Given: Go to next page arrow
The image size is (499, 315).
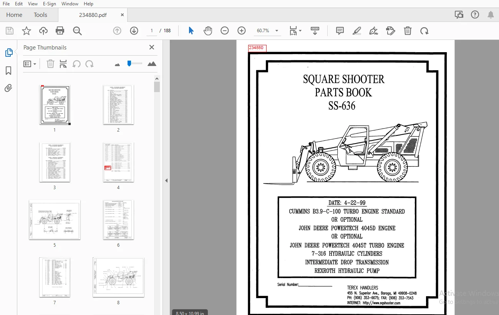Looking at the screenshot, I should pos(134,31).
